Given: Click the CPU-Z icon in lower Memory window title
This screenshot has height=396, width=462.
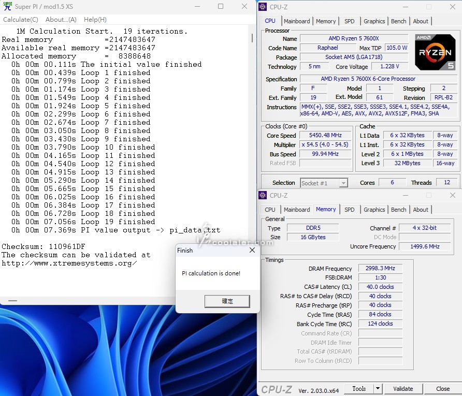Looking at the screenshot, I should [x=263, y=195].
